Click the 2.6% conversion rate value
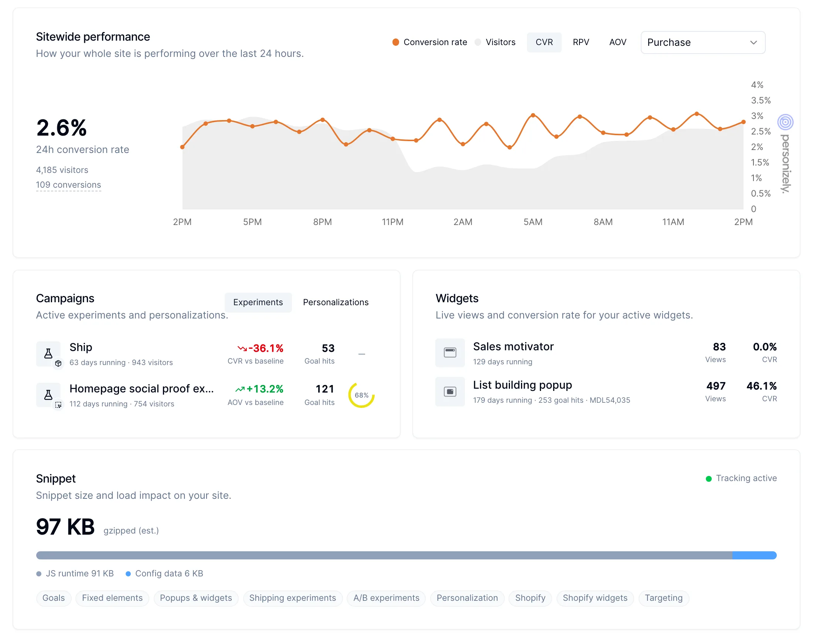This screenshot has width=813, height=637. (62, 128)
